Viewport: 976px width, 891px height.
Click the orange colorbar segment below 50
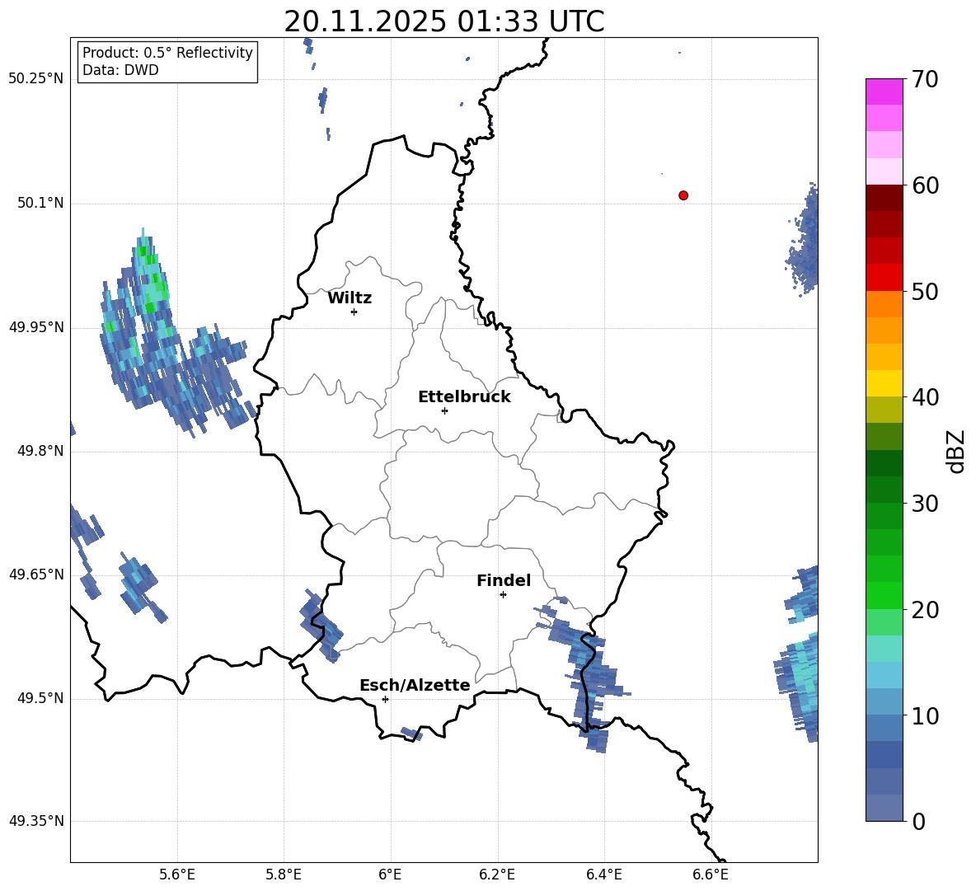point(884,304)
